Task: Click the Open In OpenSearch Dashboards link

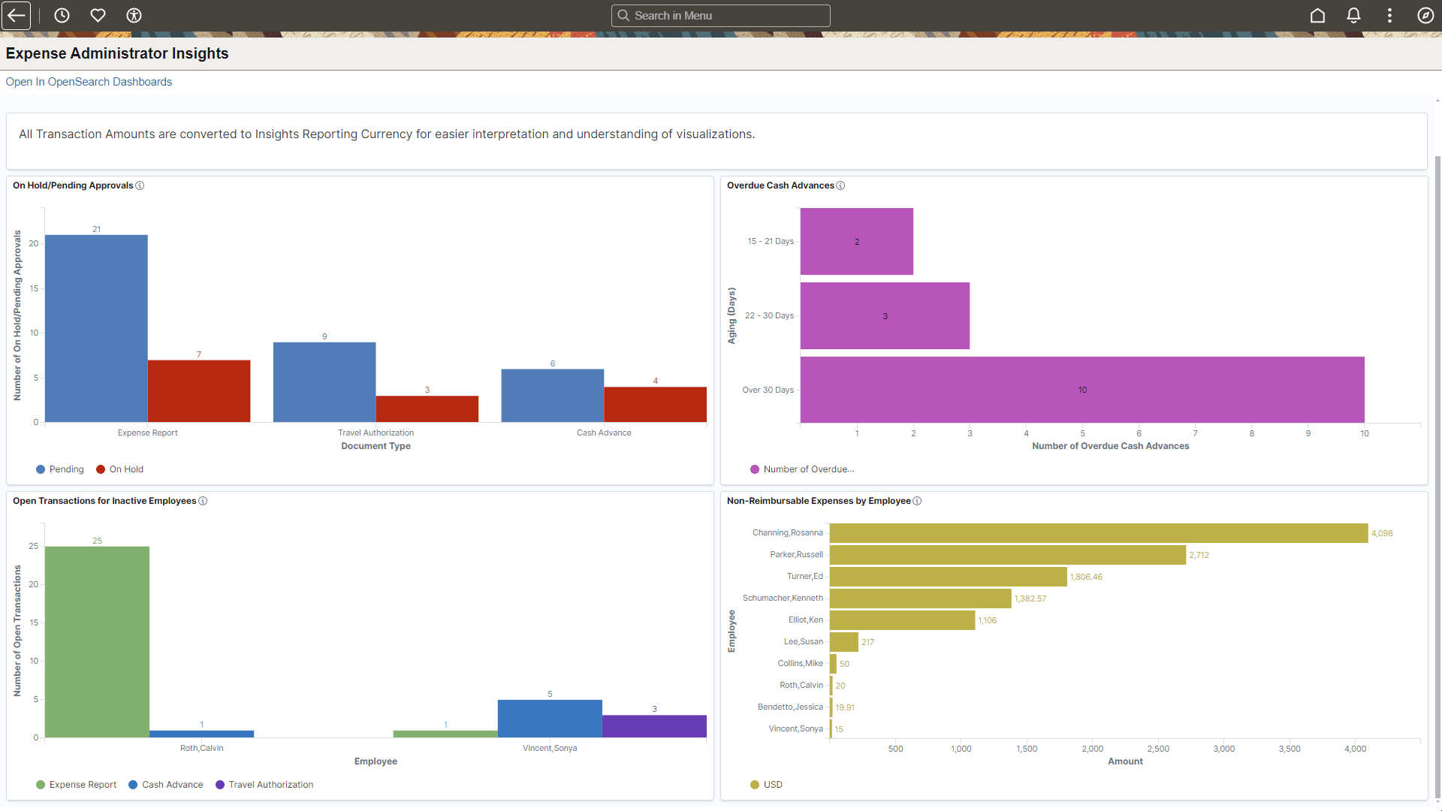Action: pyautogui.click(x=88, y=81)
